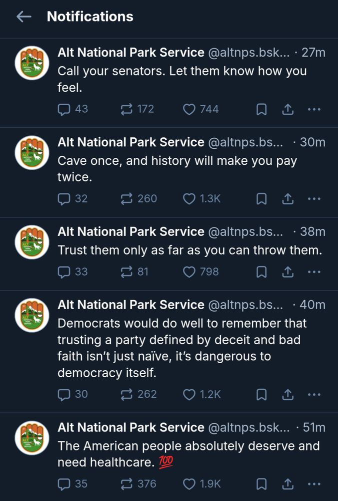Like the 'Call your senators' post

[189, 109]
